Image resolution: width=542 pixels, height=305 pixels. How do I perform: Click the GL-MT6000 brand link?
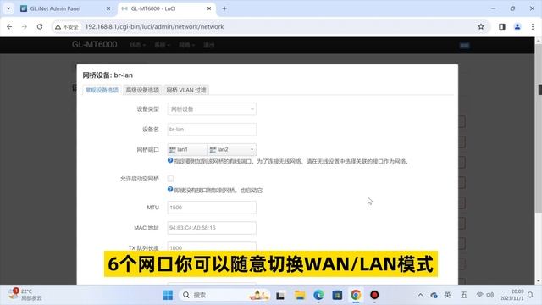pyautogui.click(x=94, y=45)
